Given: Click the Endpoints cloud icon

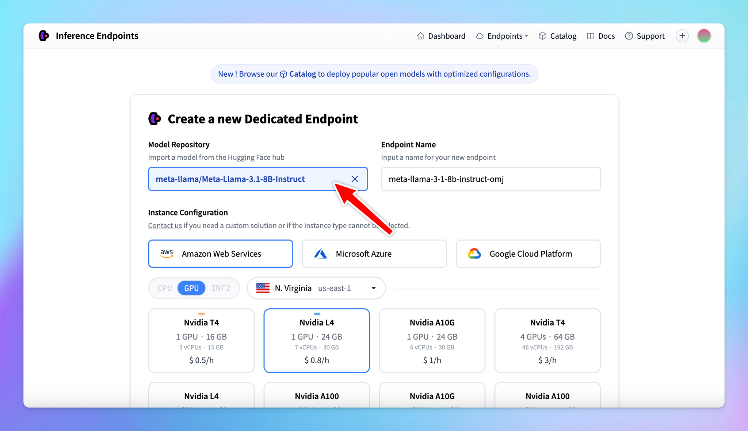Looking at the screenshot, I should (480, 36).
